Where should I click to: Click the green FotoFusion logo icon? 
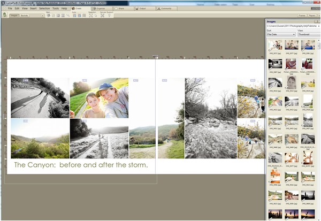tap(5, 15)
